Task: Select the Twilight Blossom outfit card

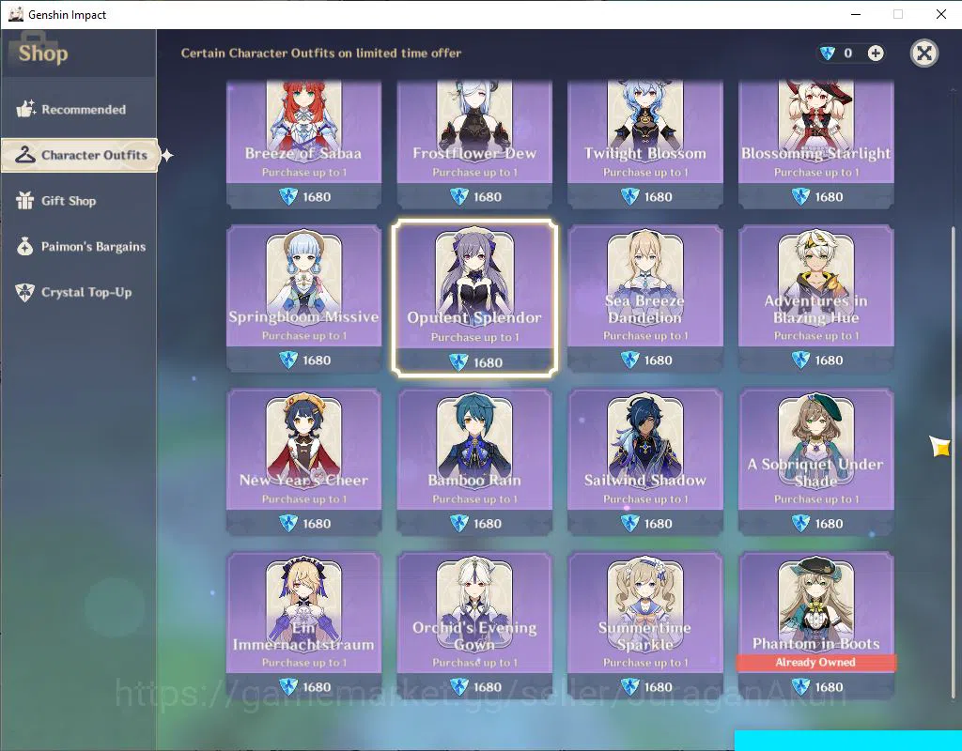Action: (644, 144)
